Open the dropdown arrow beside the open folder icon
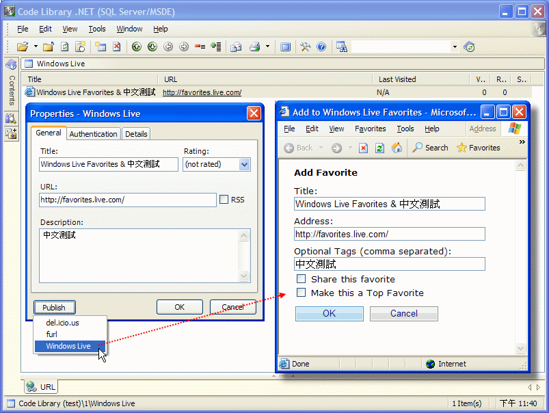 [36, 46]
